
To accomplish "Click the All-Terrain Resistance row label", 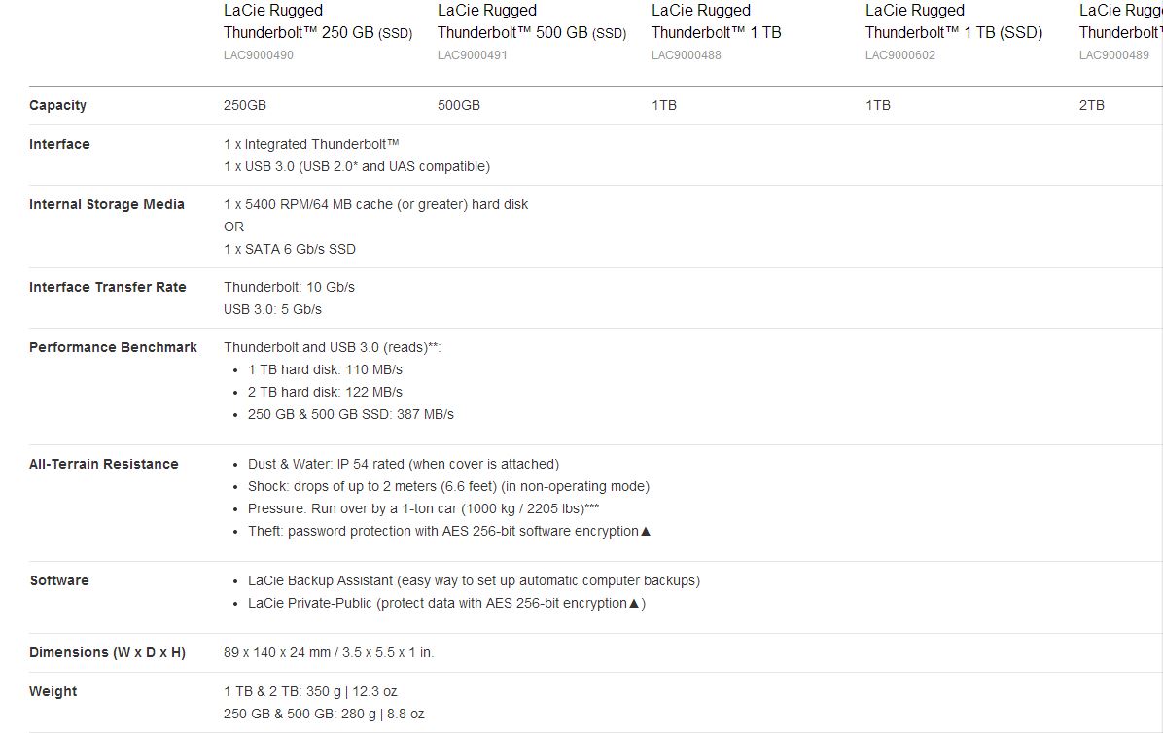I will click(104, 464).
